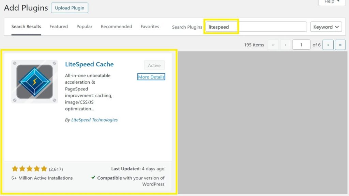Open the Search Results tab
Screen dimensions: 349x196
(26, 27)
